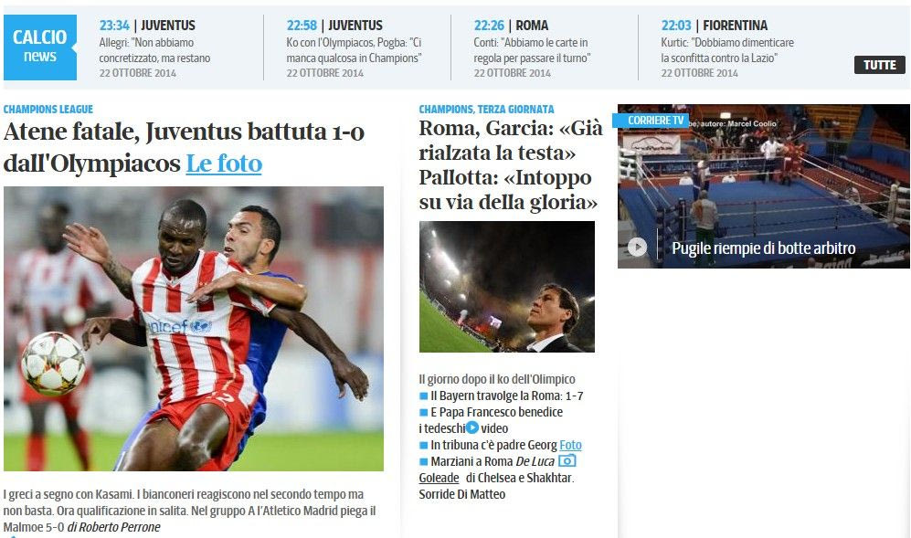Open the 22:26 Roma Conti news item

tap(532, 48)
